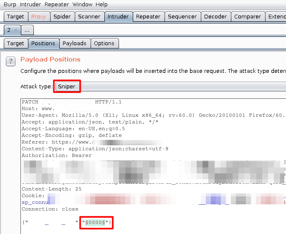The width and height of the screenshot is (286, 237).
Task: Open the Repeater menu in menu bar
Action: tap(57, 5)
